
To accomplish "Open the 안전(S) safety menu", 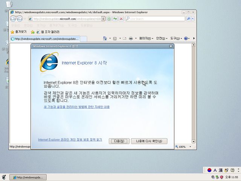I will click(x=162, y=38).
